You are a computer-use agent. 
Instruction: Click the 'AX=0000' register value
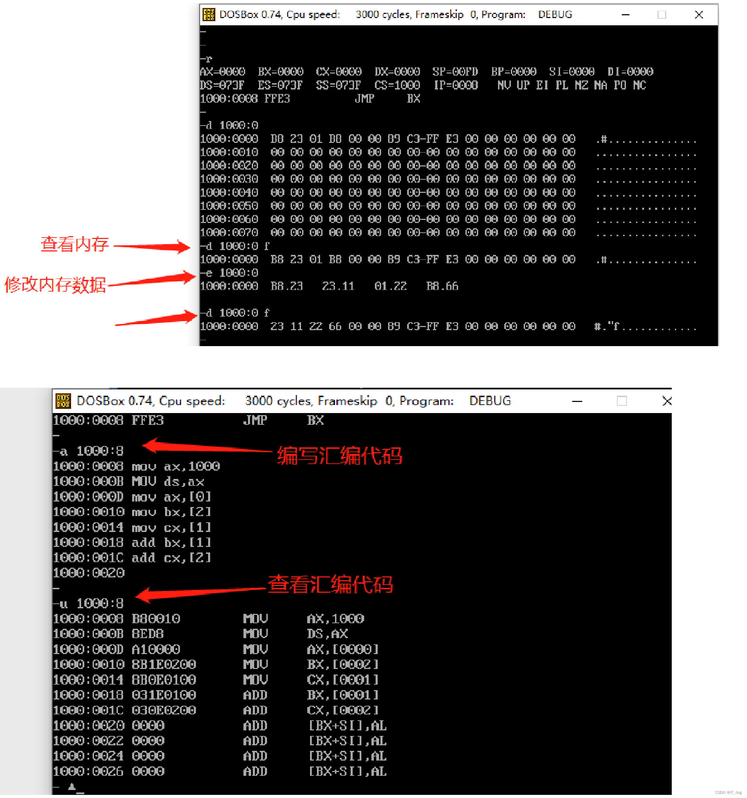[222, 72]
